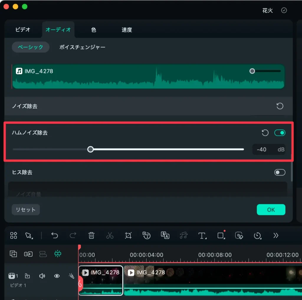Viewport: 302px width, 300px height.
Task: Click the delete trash icon
Action: [91, 235]
